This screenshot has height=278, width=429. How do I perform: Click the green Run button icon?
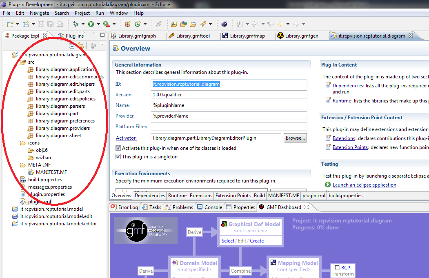[x=91, y=24]
